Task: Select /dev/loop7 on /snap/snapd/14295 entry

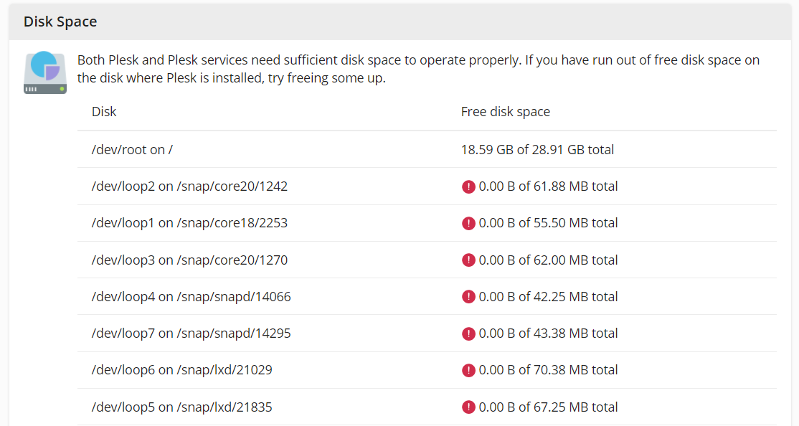Action: tap(191, 333)
